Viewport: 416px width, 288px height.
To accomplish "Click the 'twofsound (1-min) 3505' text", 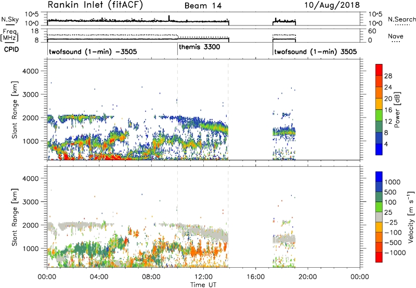I will click(x=316, y=51).
